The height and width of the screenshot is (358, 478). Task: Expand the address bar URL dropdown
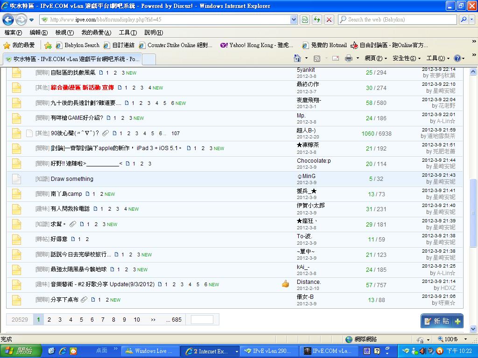coord(294,20)
